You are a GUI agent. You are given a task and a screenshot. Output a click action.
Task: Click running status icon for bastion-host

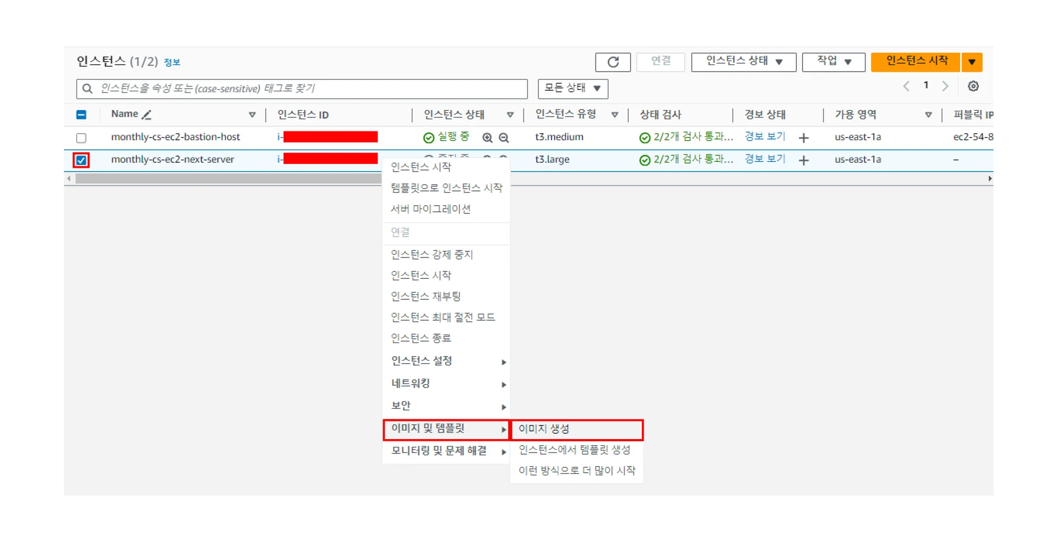pos(428,138)
